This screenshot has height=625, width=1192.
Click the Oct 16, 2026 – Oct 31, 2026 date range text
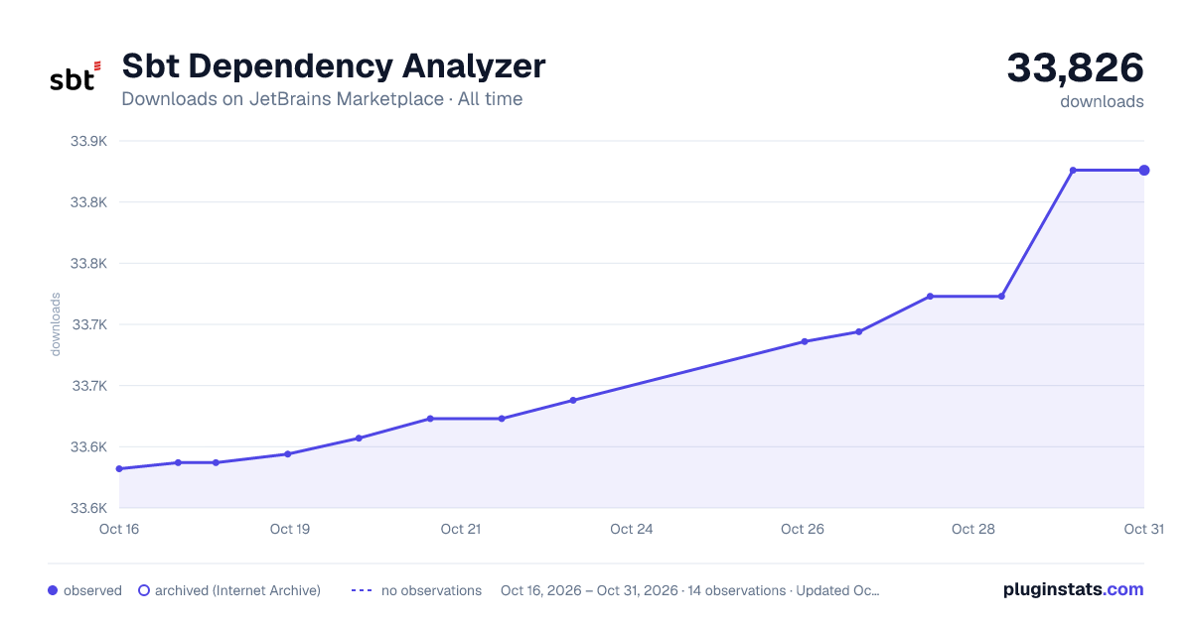click(x=589, y=590)
